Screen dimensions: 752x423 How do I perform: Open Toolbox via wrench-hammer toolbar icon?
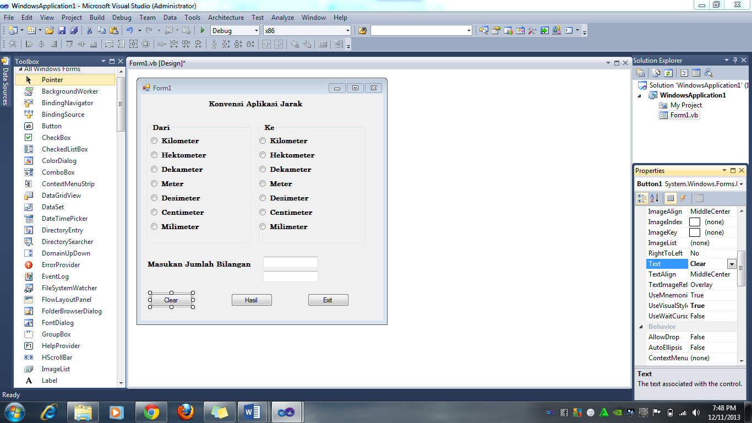click(532, 31)
